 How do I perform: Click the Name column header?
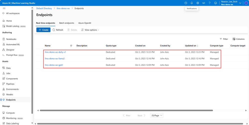(x=48, y=46)
